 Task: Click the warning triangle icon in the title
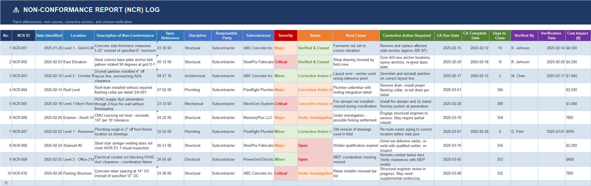(16, 10)
